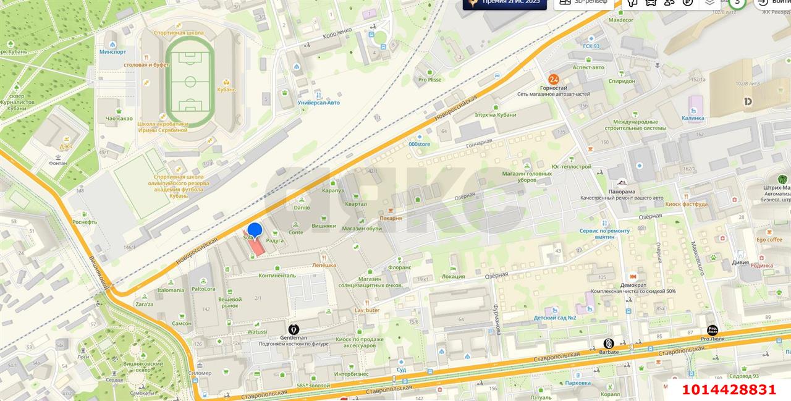Image resolution: width=791 pixels, height=401 pixels.
Task: Show public transport on the map
Action: click(x=651, y=2)
